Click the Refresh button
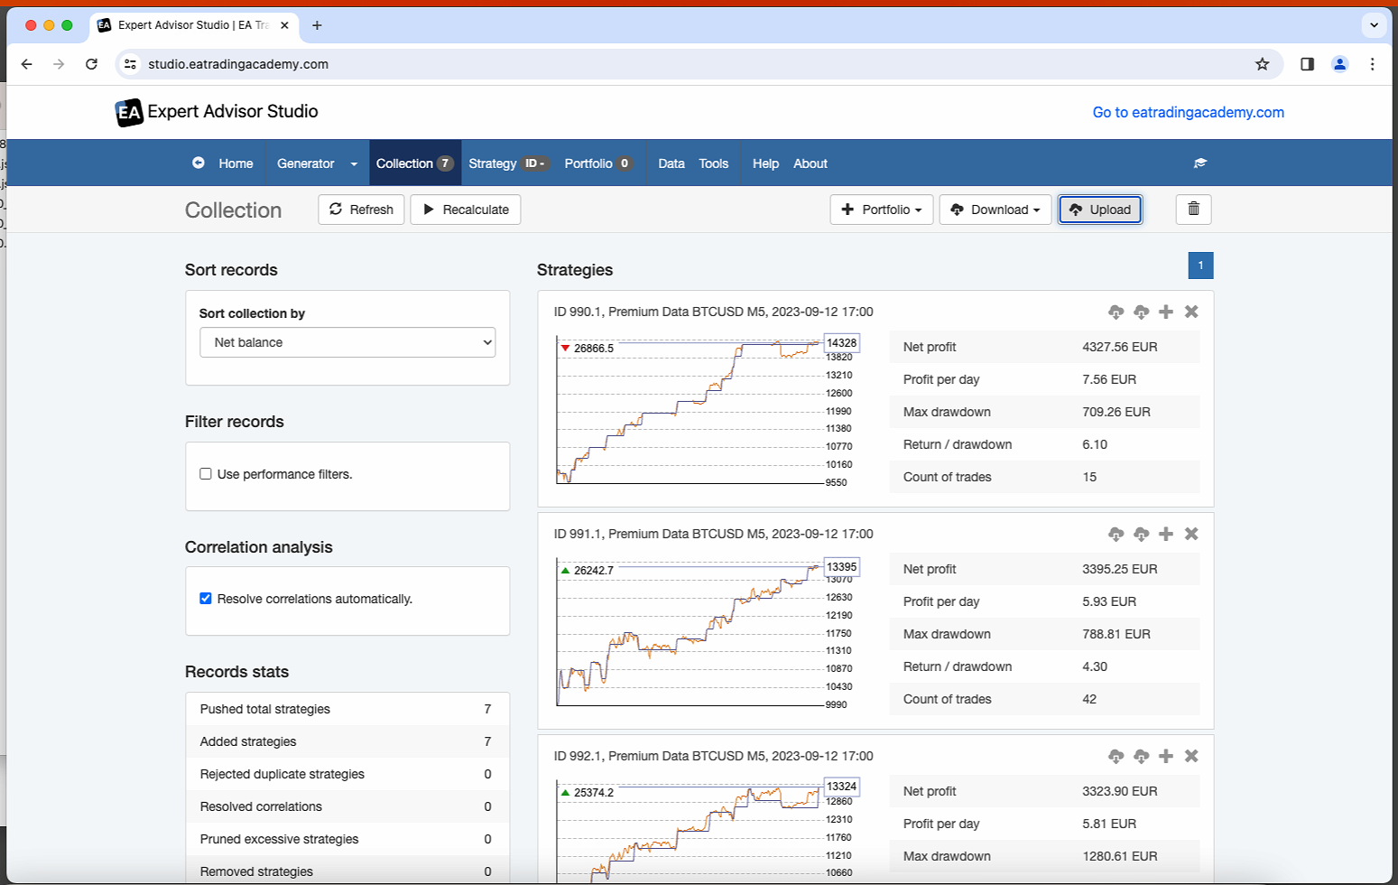 tap(361, 210)
